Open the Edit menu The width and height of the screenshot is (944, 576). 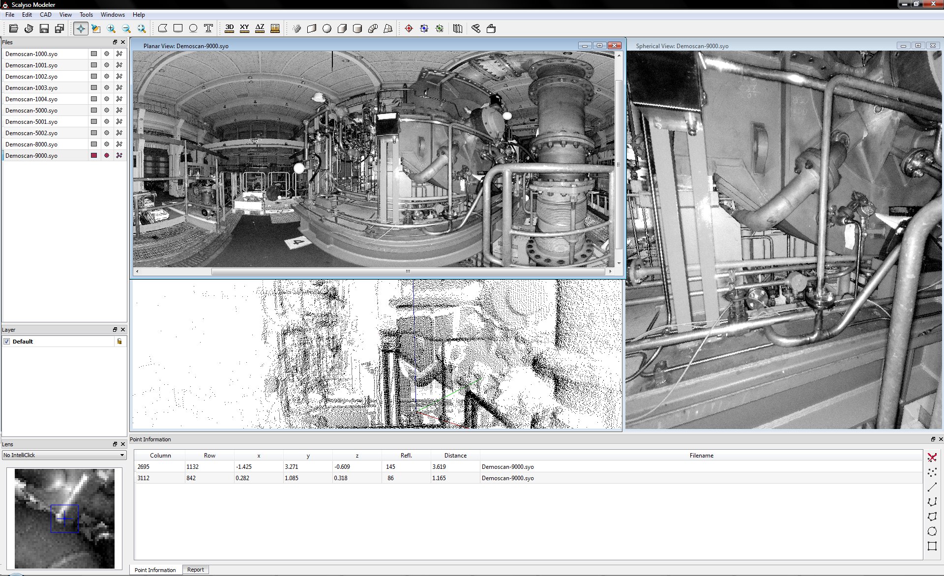pos(27,15)
